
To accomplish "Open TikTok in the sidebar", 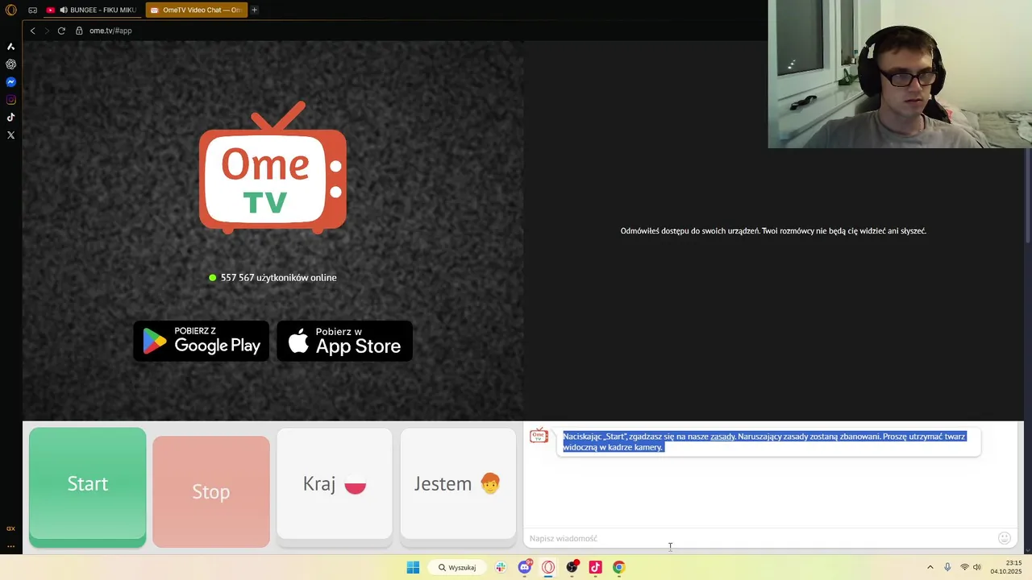I will click(x=10, y=118).
